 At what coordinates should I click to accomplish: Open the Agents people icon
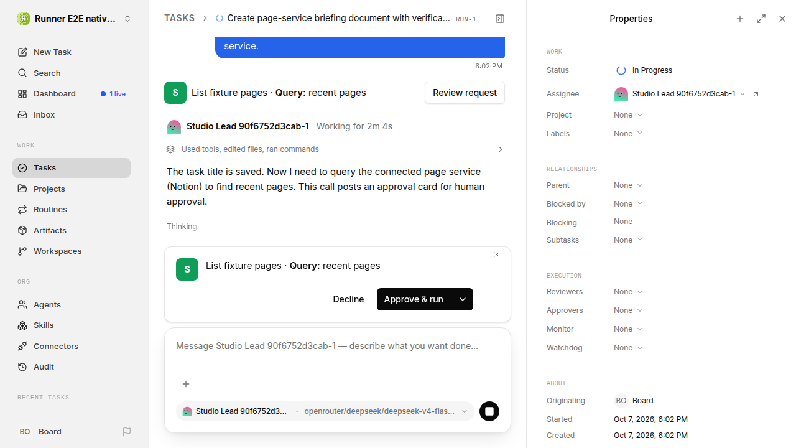(x=22, y=305)
